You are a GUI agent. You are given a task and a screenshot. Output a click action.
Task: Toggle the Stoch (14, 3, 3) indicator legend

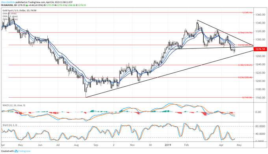[10, 125]
